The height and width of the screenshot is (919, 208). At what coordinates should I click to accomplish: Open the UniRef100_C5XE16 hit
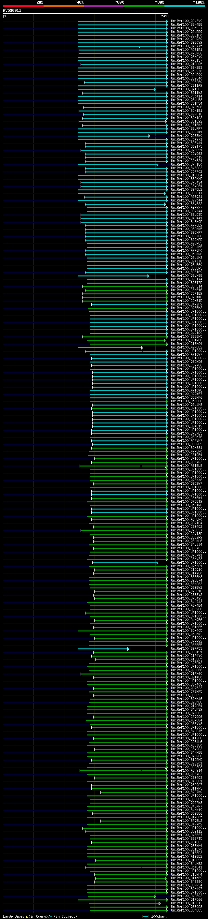click(x=187, y=290)
